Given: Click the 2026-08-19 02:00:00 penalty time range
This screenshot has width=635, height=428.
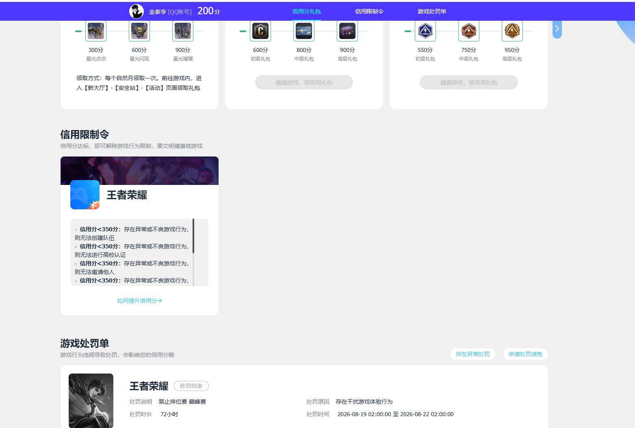Looking at the screenshot, I should [396, 414].
